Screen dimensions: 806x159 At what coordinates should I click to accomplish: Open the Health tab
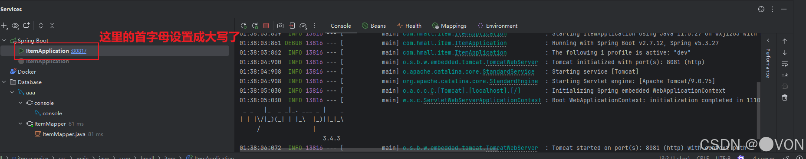(409, 26)
